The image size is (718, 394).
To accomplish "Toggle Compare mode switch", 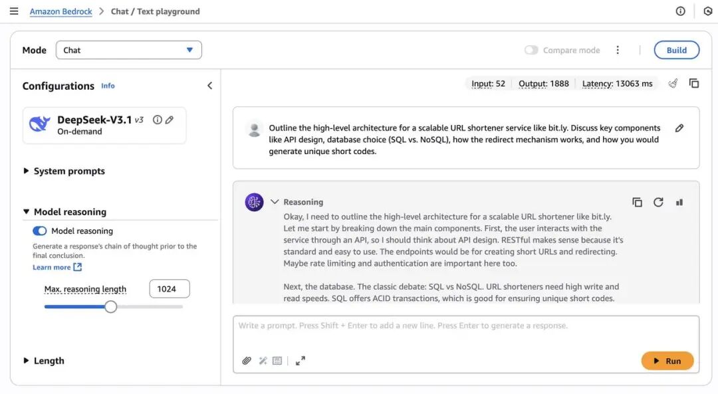I will tap(531, 50).
